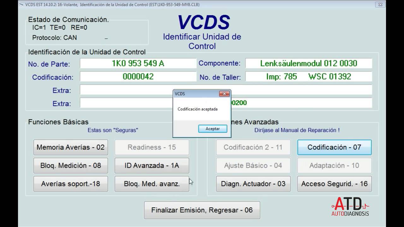Click the Identificar Unidad de Control heading
The width and height of the screenshot is (404, 227).
tap(202, 41)
